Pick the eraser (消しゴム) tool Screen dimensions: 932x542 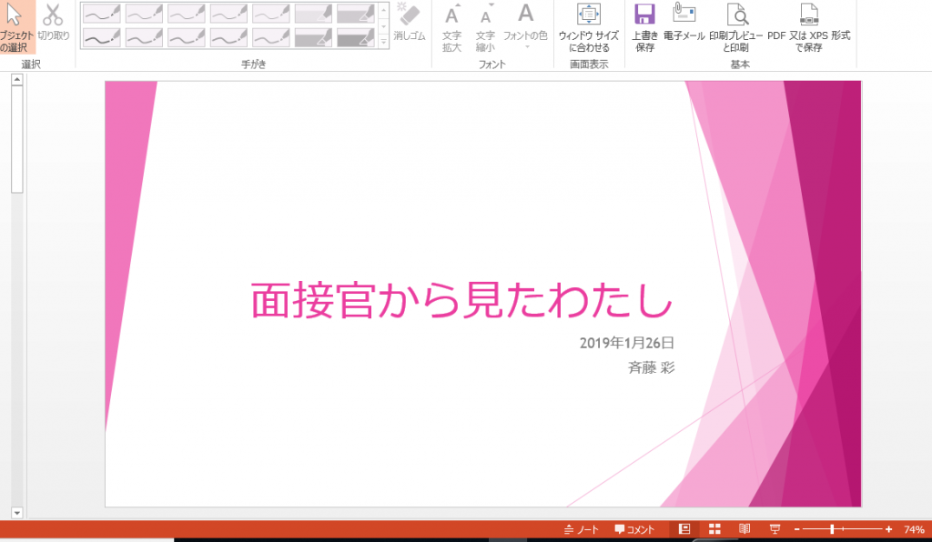coord(410,24)
